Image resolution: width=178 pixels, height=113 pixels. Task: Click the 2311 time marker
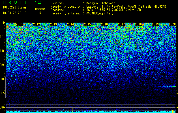pyautogui.click(x=19, y=24)
